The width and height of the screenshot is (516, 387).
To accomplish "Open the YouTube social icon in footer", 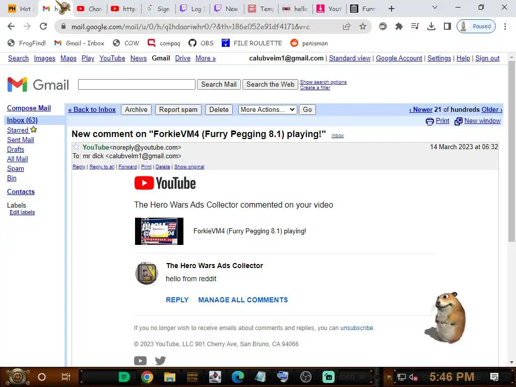I will pos(140,361).
